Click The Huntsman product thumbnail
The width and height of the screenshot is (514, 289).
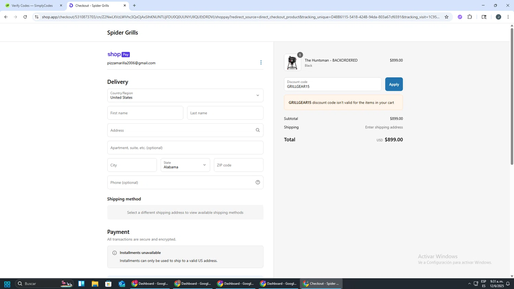click(292, 63)
